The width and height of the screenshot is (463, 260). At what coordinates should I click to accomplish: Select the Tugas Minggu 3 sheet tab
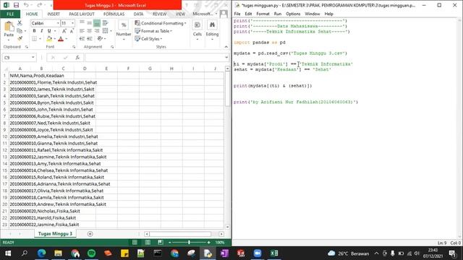(55, 234)
